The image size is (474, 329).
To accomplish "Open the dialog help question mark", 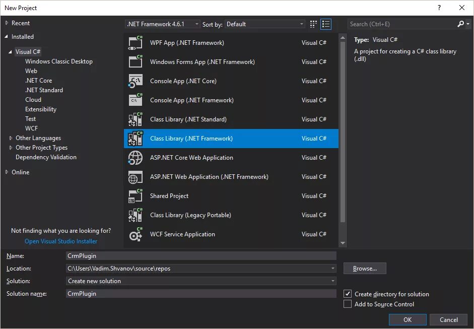I will click(x=439, y=8).
